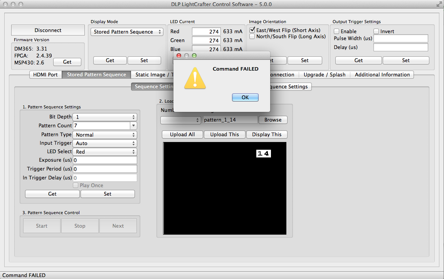The width and height of the screenshot is (444, 279).
Task: Open the Input Trigger dropdown
Action: (105, 143)
